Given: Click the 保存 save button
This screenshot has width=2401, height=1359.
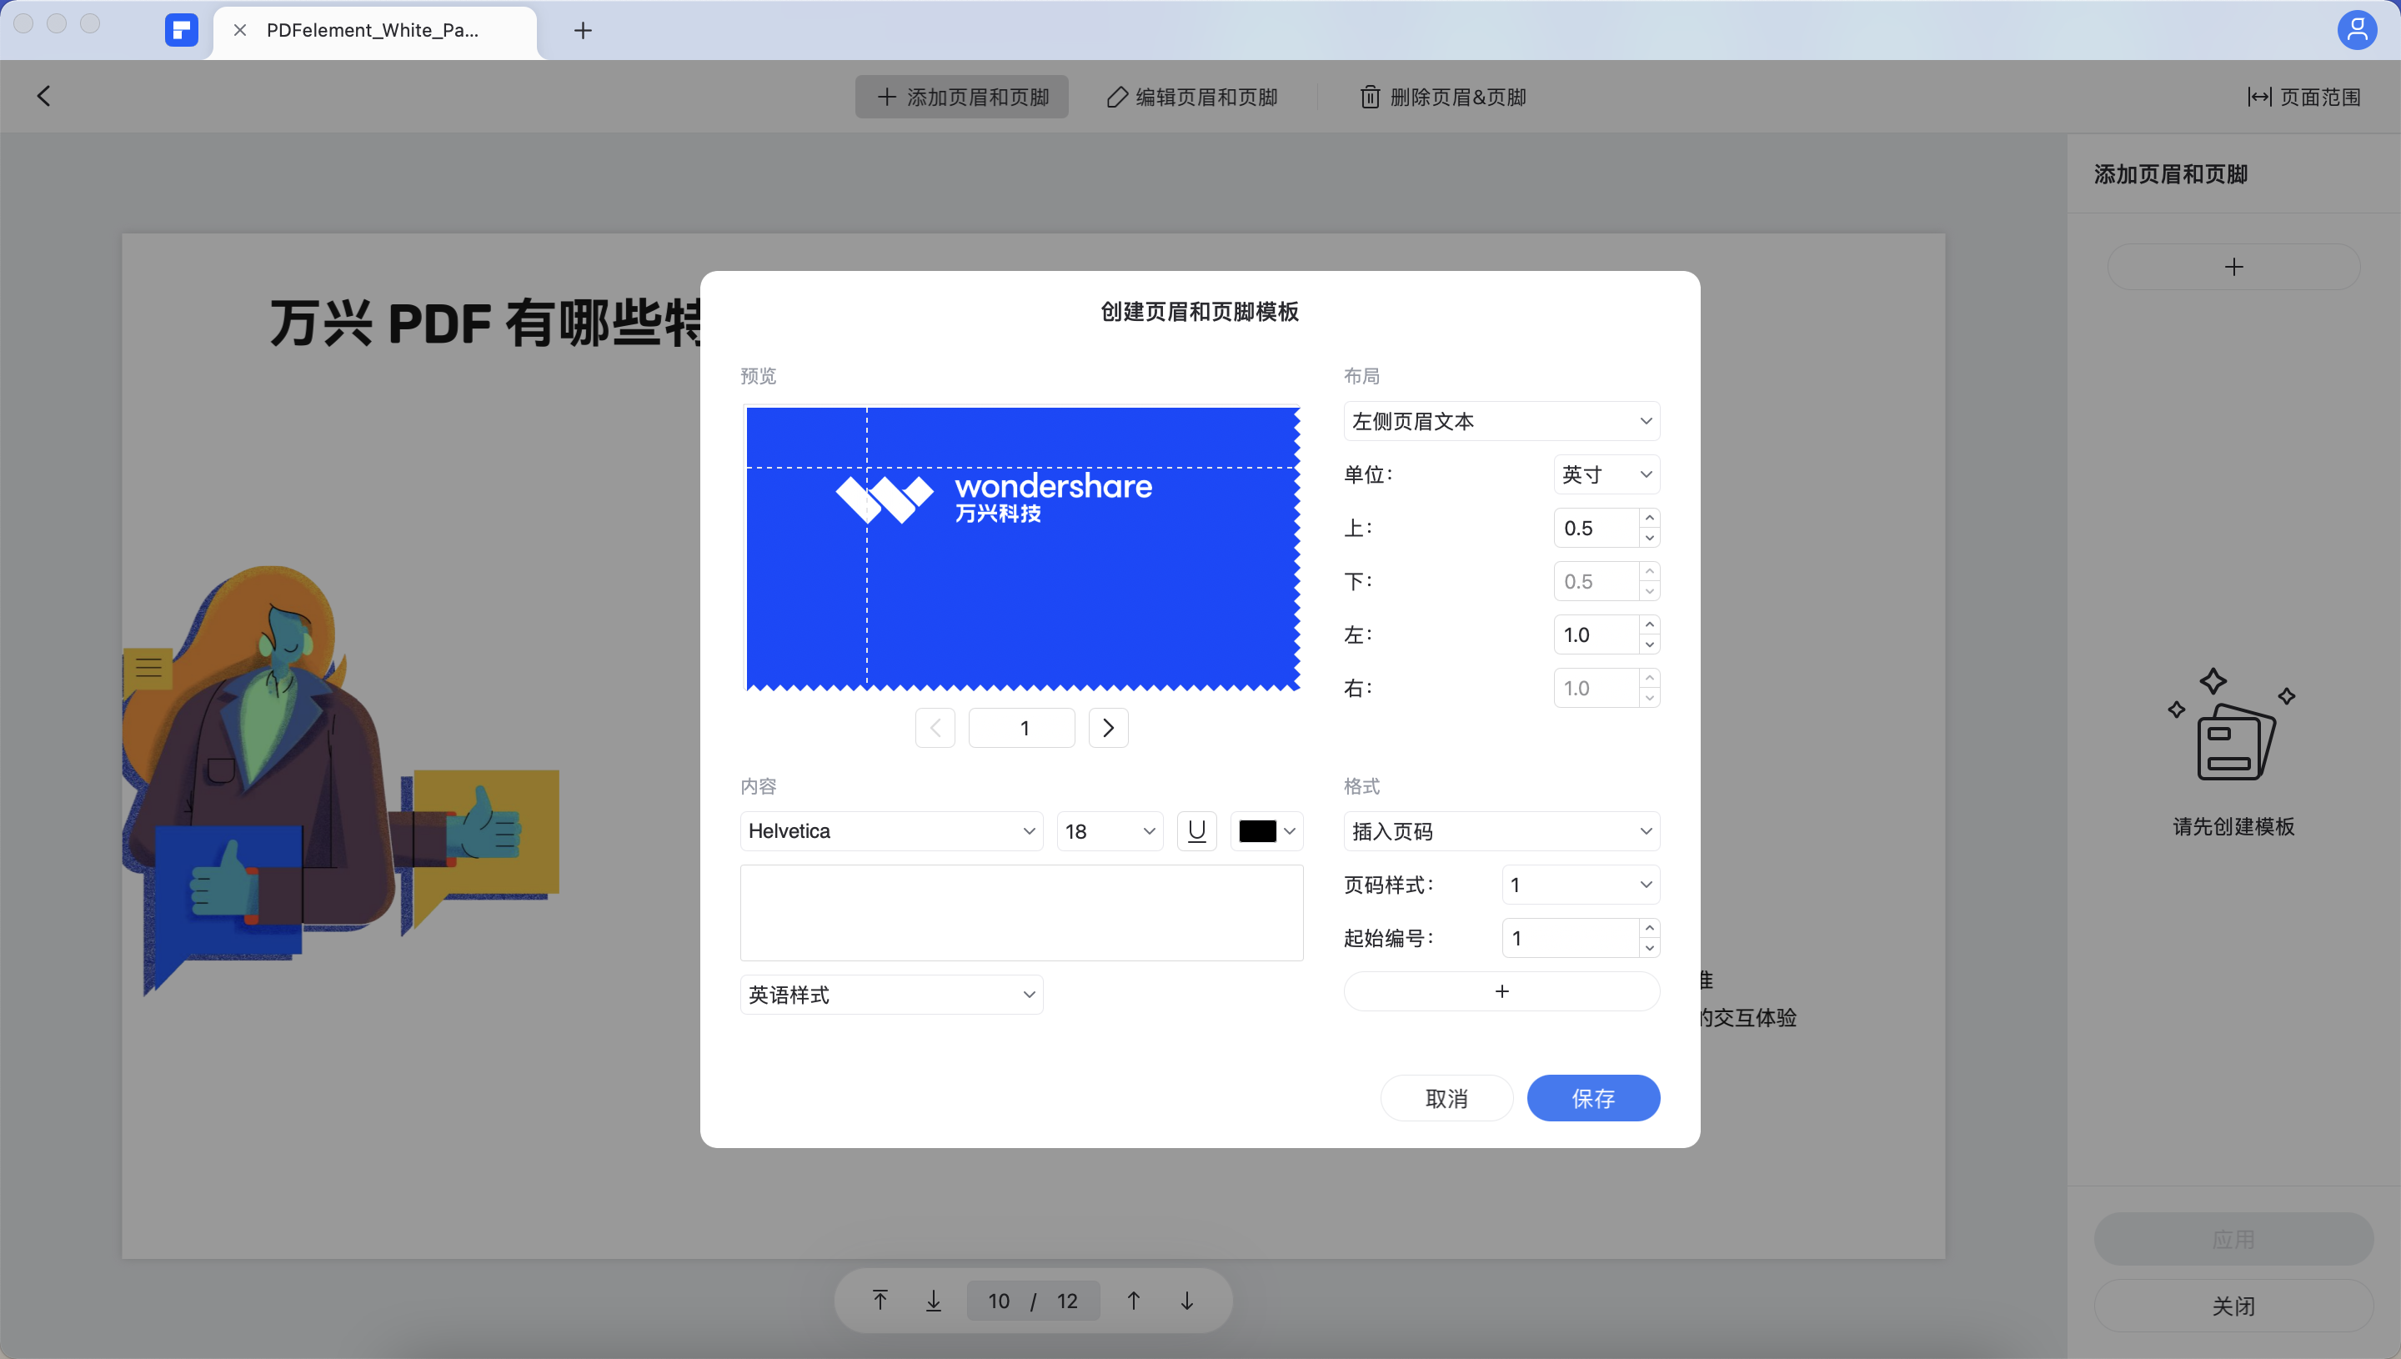Looking at the screenshot, I should pos(1593,1096).
